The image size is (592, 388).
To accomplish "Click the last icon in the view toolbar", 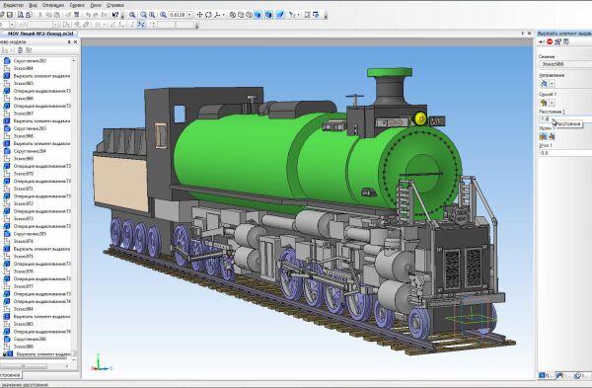I will point(316,15).
